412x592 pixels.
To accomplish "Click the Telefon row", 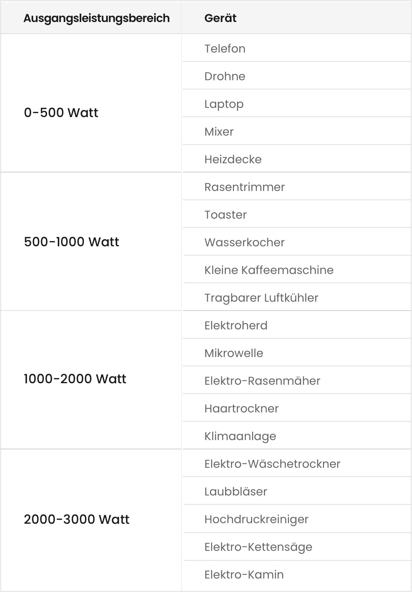I will click(225, 48).
